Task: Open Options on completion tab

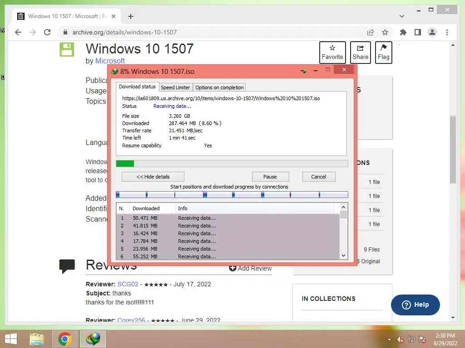Action: point(219,87)
